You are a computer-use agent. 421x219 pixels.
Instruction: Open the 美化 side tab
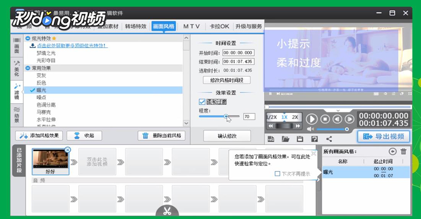click(x=17, y=69)
